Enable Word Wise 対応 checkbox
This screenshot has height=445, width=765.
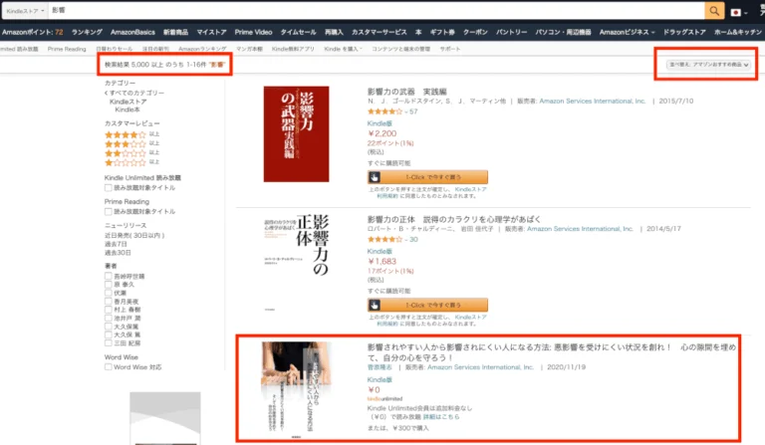click(109, 366)
